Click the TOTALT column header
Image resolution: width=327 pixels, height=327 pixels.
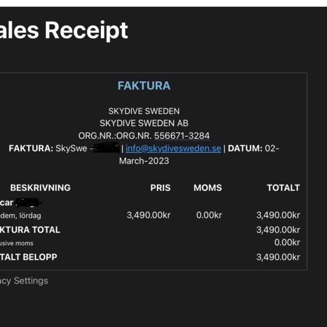tap(283, 188)
